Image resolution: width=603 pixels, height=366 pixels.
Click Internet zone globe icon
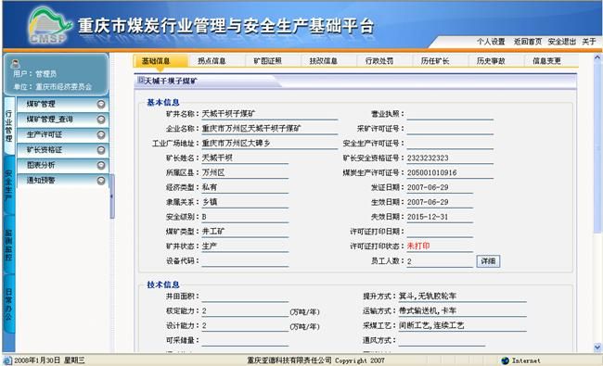(x=506, y=360)
